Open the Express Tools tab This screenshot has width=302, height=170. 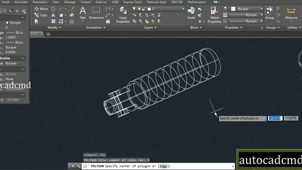coord(133,2)
